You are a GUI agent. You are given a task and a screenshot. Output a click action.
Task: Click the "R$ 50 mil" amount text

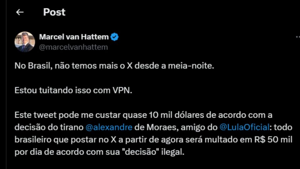[x=273, y=140]
